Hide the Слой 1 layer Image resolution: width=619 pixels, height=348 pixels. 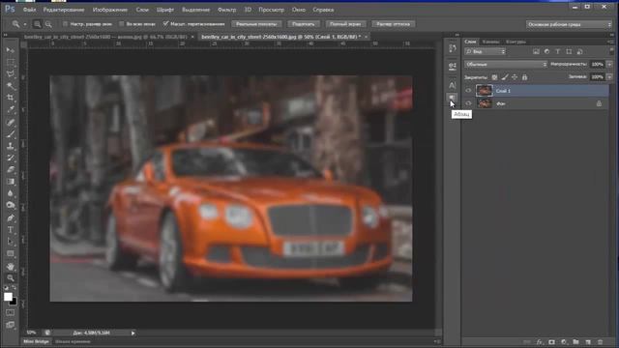[x=468, y=91]
